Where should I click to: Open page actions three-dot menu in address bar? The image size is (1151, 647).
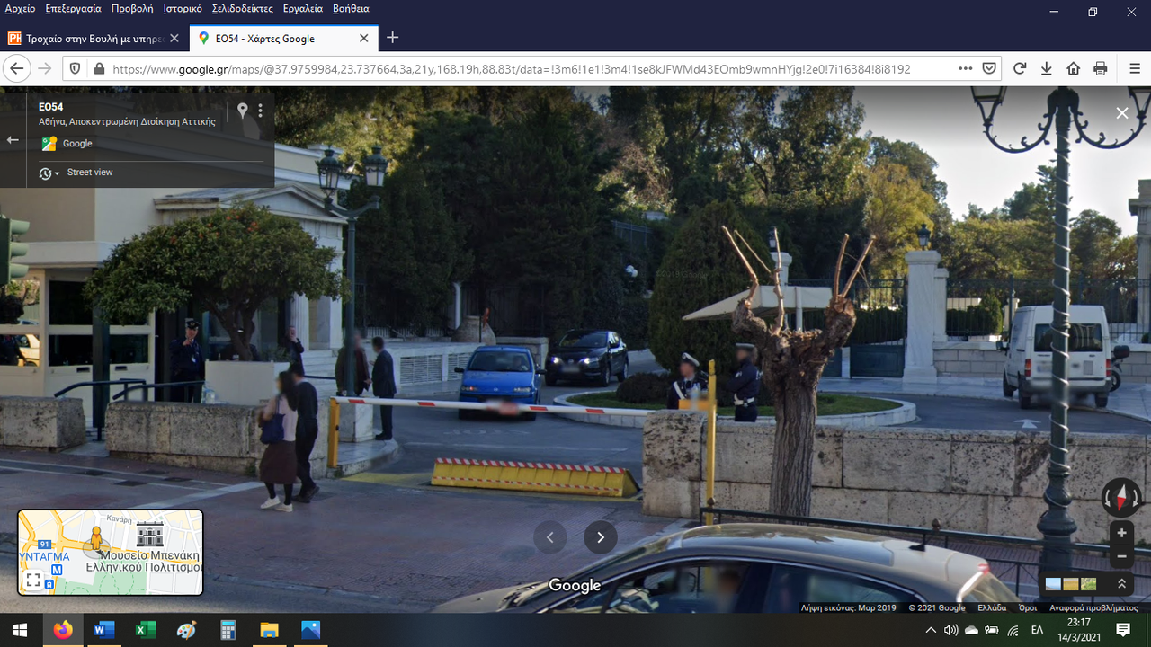(965, 69)
